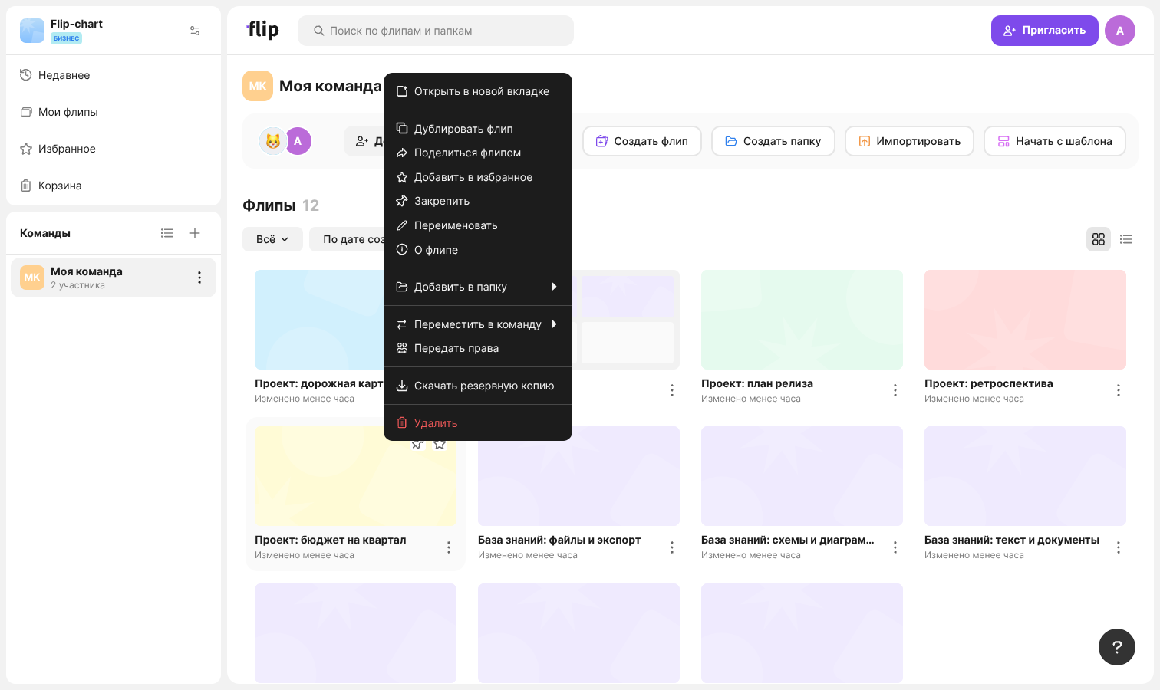This screenshot has height=690, width=1160.
Task: Open О флипе info entry
Action: (478, 250)
